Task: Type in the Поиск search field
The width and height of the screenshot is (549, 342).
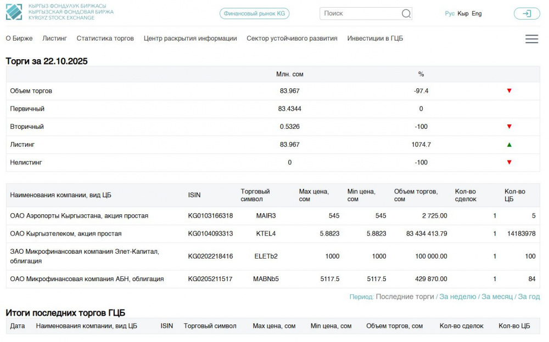Action: point(361,14)
